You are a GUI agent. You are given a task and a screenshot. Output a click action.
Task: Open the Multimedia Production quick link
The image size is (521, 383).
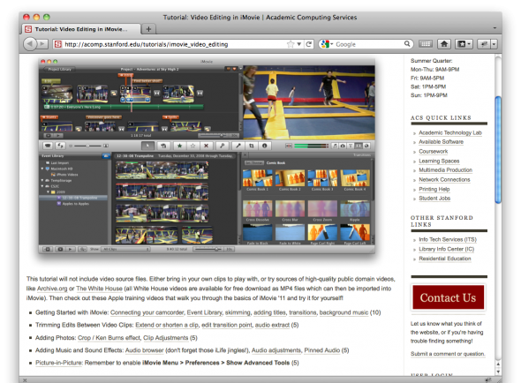click(446, 170)
